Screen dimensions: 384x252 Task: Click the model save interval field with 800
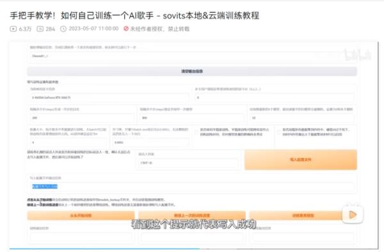[192, 118]
